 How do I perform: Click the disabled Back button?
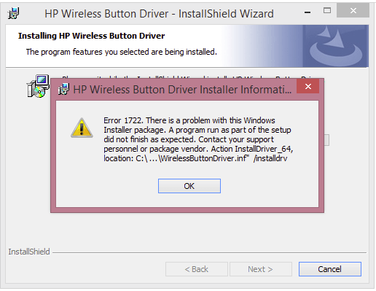[197, 269]
